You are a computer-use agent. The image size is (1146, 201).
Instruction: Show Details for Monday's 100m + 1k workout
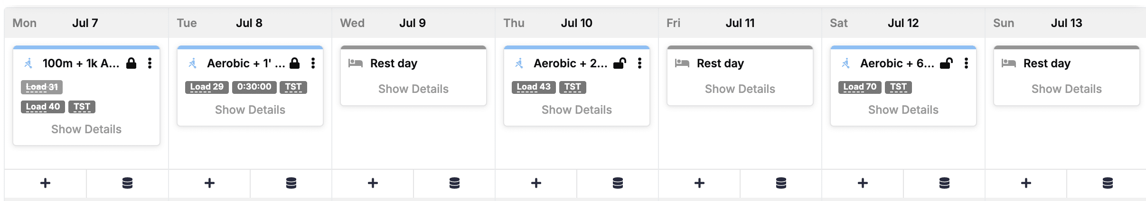click(x=86, y=129)
